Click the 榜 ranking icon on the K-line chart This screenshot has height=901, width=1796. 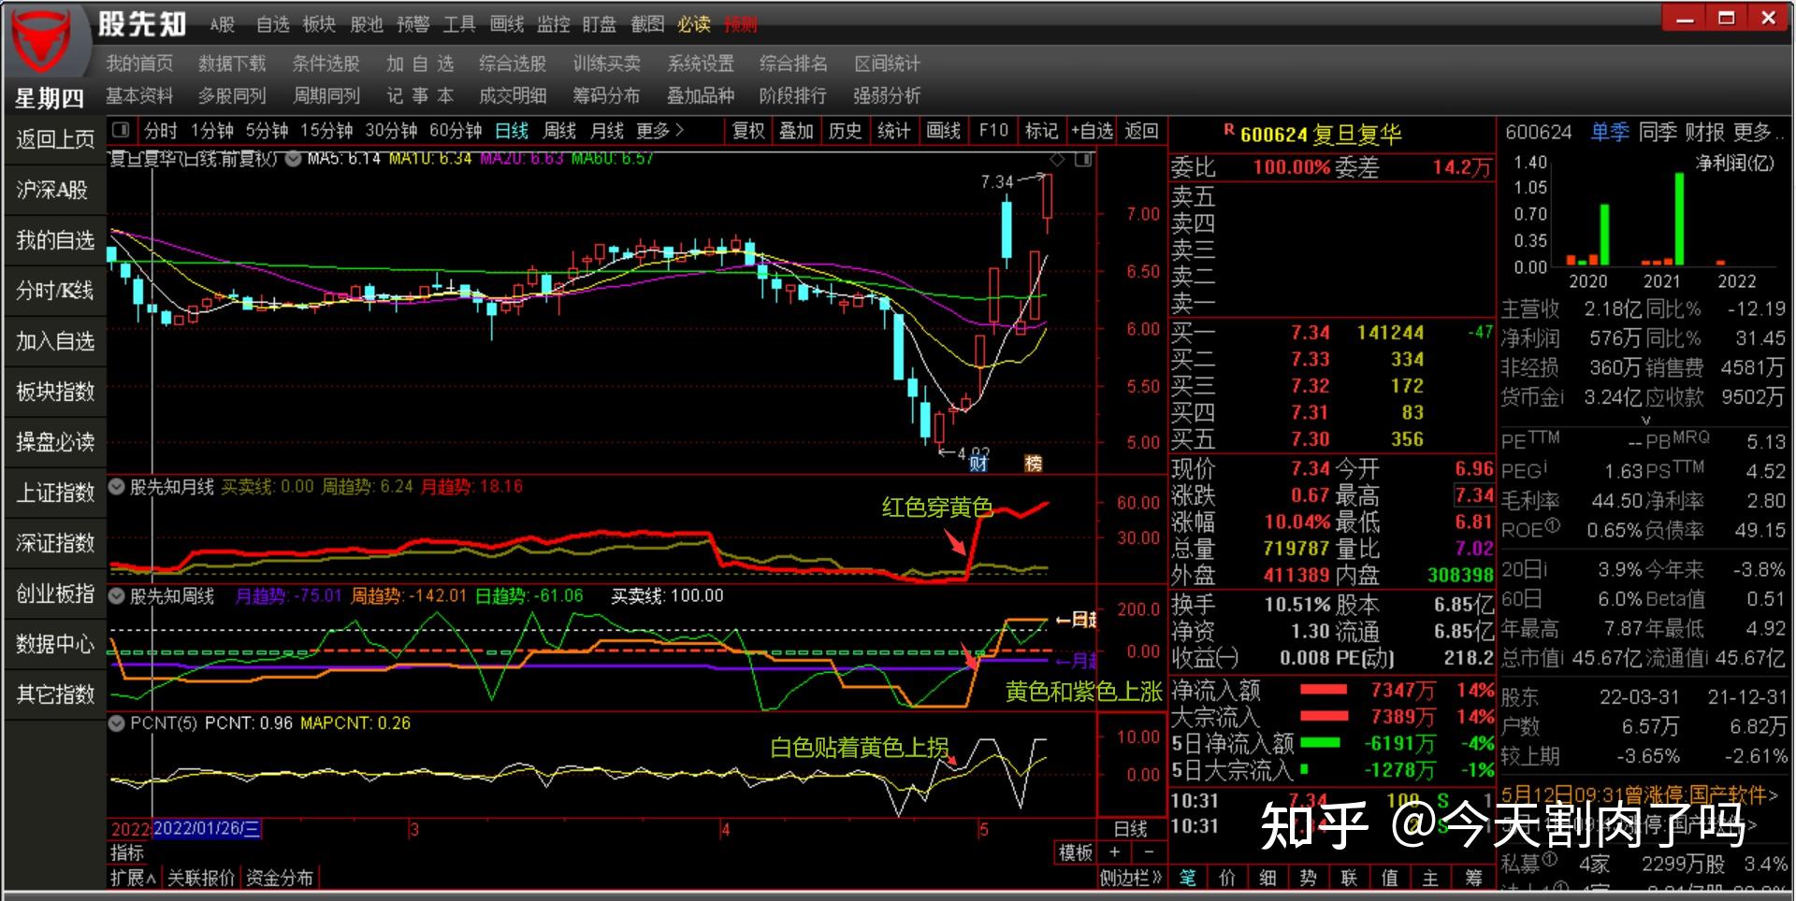tap(1035, 463)
